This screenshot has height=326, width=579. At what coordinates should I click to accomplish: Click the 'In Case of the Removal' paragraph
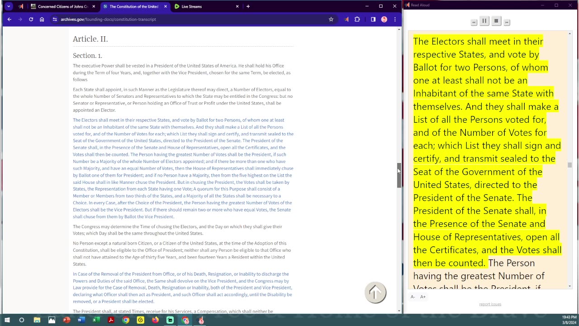[x=183, y=288]
